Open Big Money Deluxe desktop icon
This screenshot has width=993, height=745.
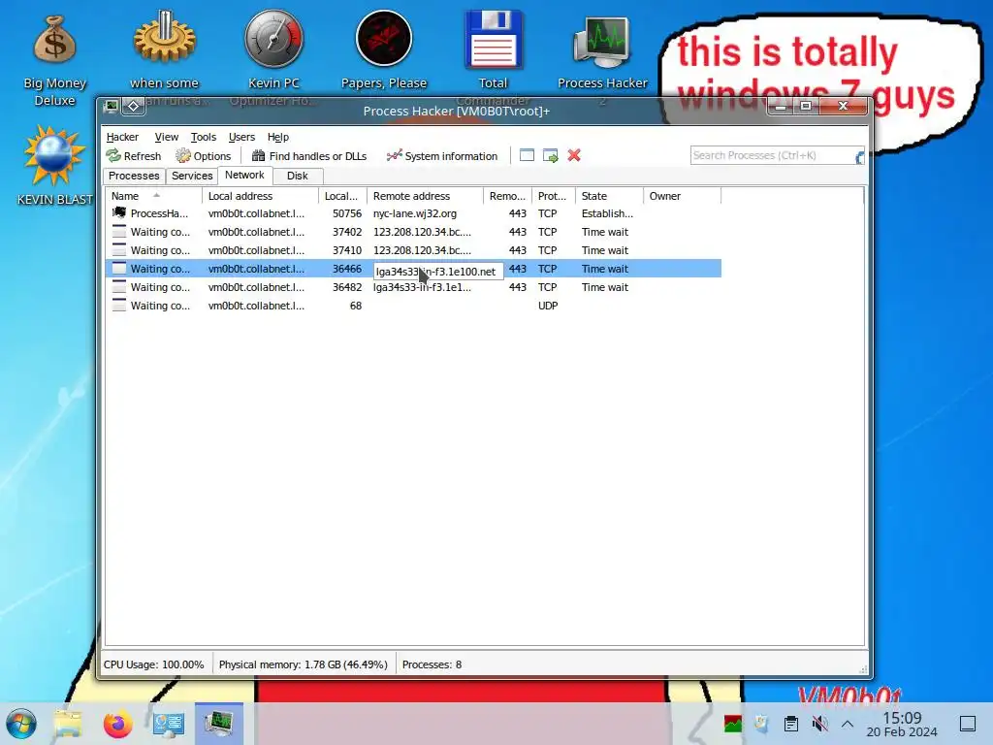click(x=54, y=60)
